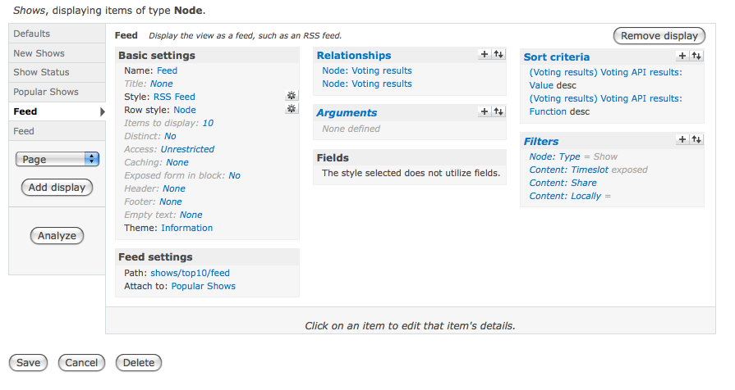Open RSS Feed style settings gear

291,96
